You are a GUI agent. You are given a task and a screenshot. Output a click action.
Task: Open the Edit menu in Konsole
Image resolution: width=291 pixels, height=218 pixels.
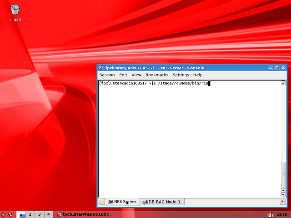(x=123, y=75)
